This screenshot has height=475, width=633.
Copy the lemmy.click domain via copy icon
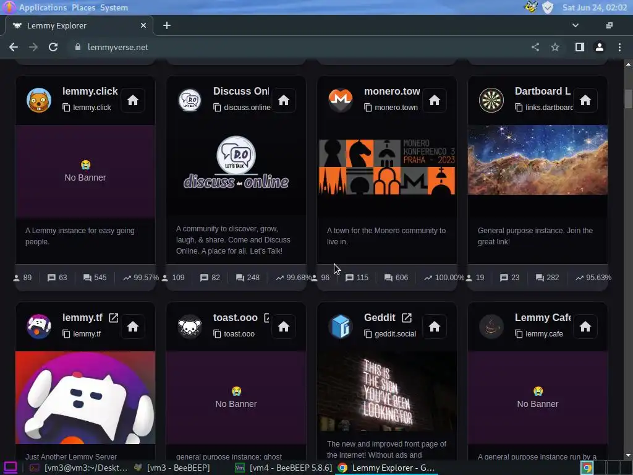(x=66, y=108)
